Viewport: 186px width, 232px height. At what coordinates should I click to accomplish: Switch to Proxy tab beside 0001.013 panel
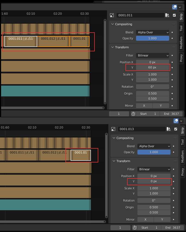(182, 172)
